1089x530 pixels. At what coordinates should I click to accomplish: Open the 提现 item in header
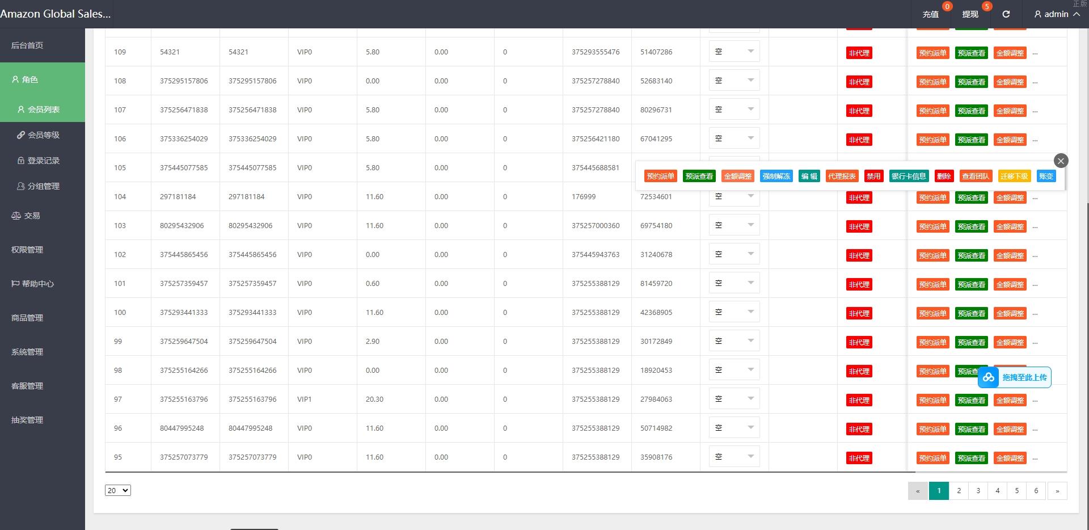[970, 14]
